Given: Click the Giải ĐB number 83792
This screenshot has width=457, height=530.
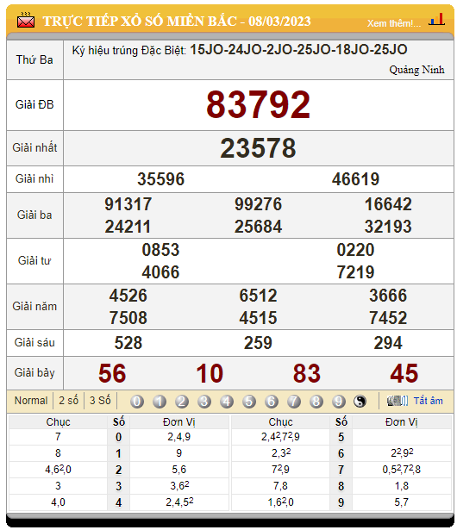Looking at the screenshot, I should click(258, 105).
